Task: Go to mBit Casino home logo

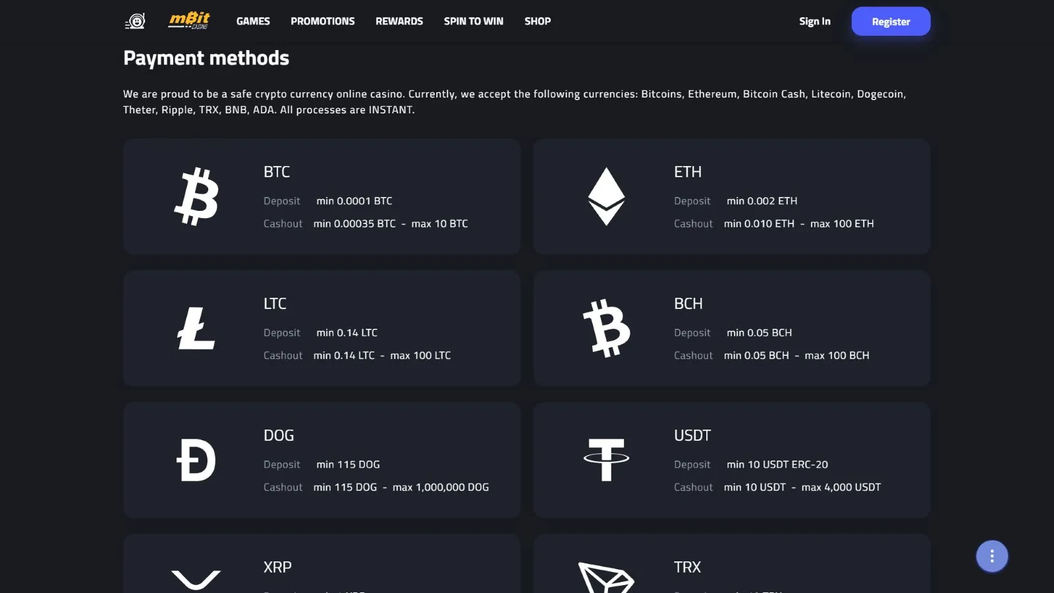Action: [x=189, y=21]
